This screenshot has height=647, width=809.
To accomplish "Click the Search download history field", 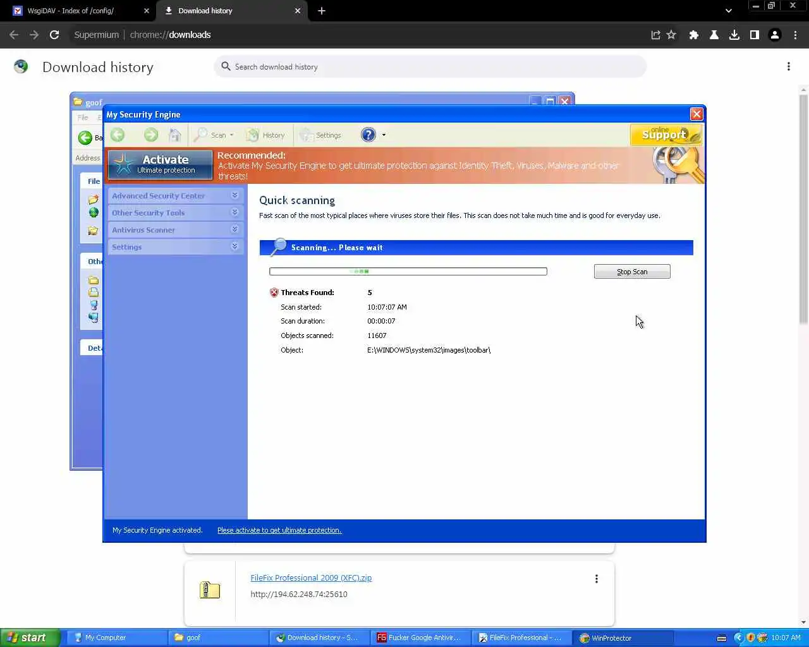I will point(430,66).
